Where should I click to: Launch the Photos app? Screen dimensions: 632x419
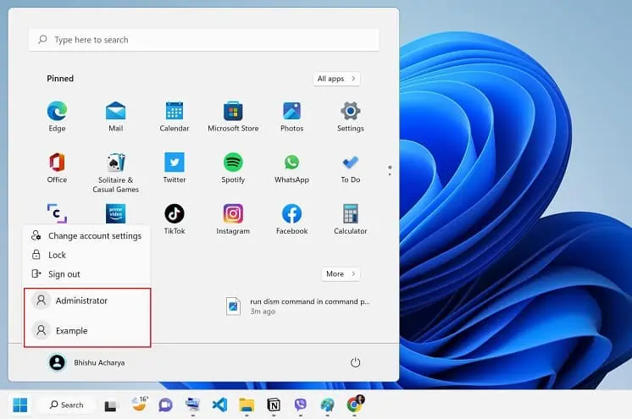tap(291, 117)
